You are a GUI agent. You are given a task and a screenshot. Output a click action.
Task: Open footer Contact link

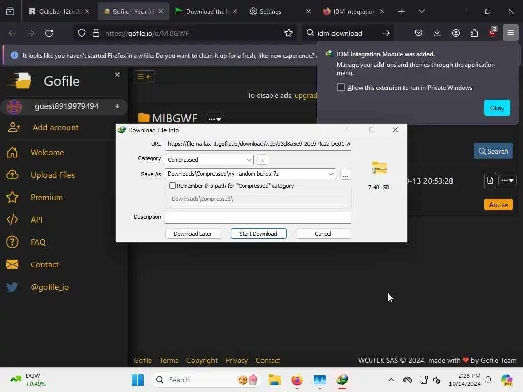pyautogui.click(x=268, y=360)
